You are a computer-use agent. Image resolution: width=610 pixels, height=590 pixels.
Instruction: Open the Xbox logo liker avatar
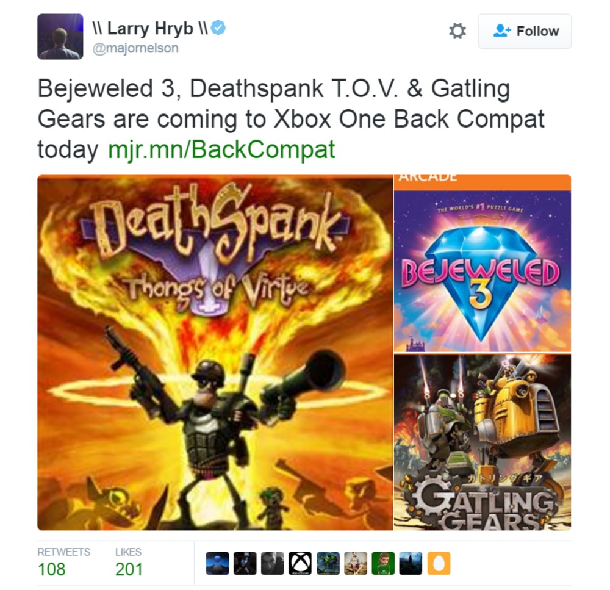tap(300, 563)
